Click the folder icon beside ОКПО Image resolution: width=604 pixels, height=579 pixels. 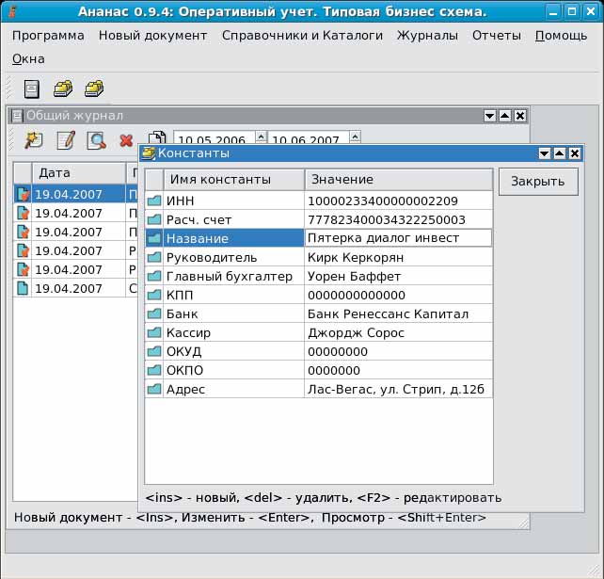[x=154, y=370]
